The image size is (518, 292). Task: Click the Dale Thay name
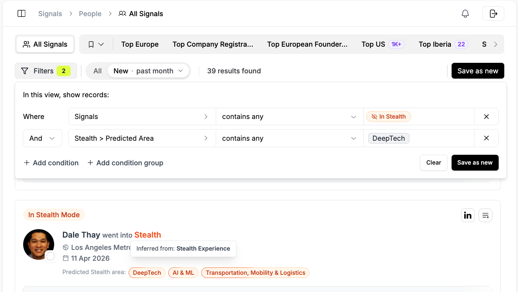coord(81,235)
